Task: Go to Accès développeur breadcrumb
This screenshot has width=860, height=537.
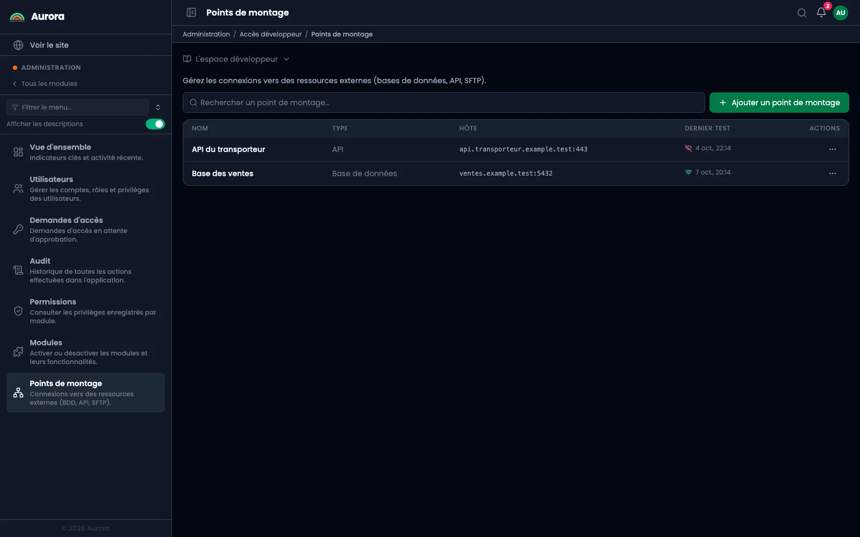Action: pos(270,34)
